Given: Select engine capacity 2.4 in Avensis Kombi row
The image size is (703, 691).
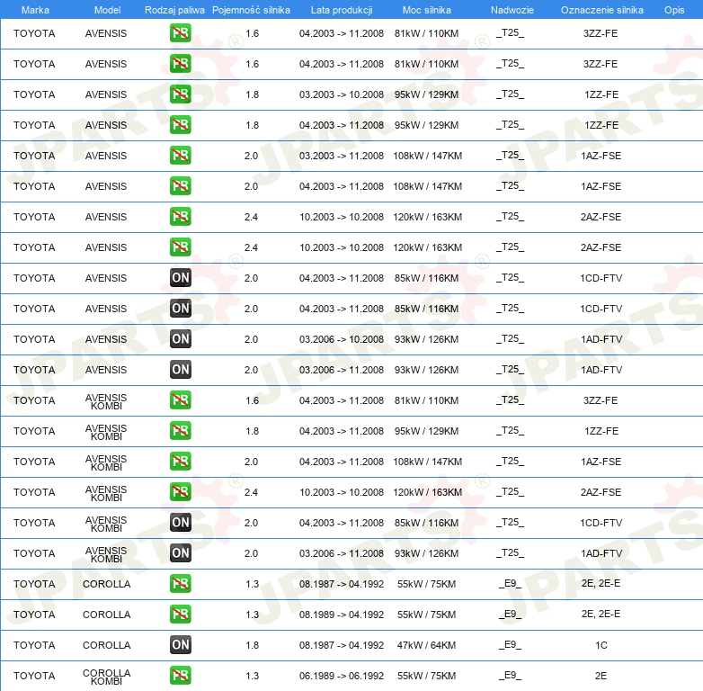Looking at the screenshot, I should [x=251, y=492].
